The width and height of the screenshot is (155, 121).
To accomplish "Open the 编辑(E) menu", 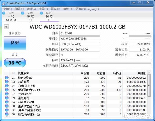I will click(x=19, y=9).
